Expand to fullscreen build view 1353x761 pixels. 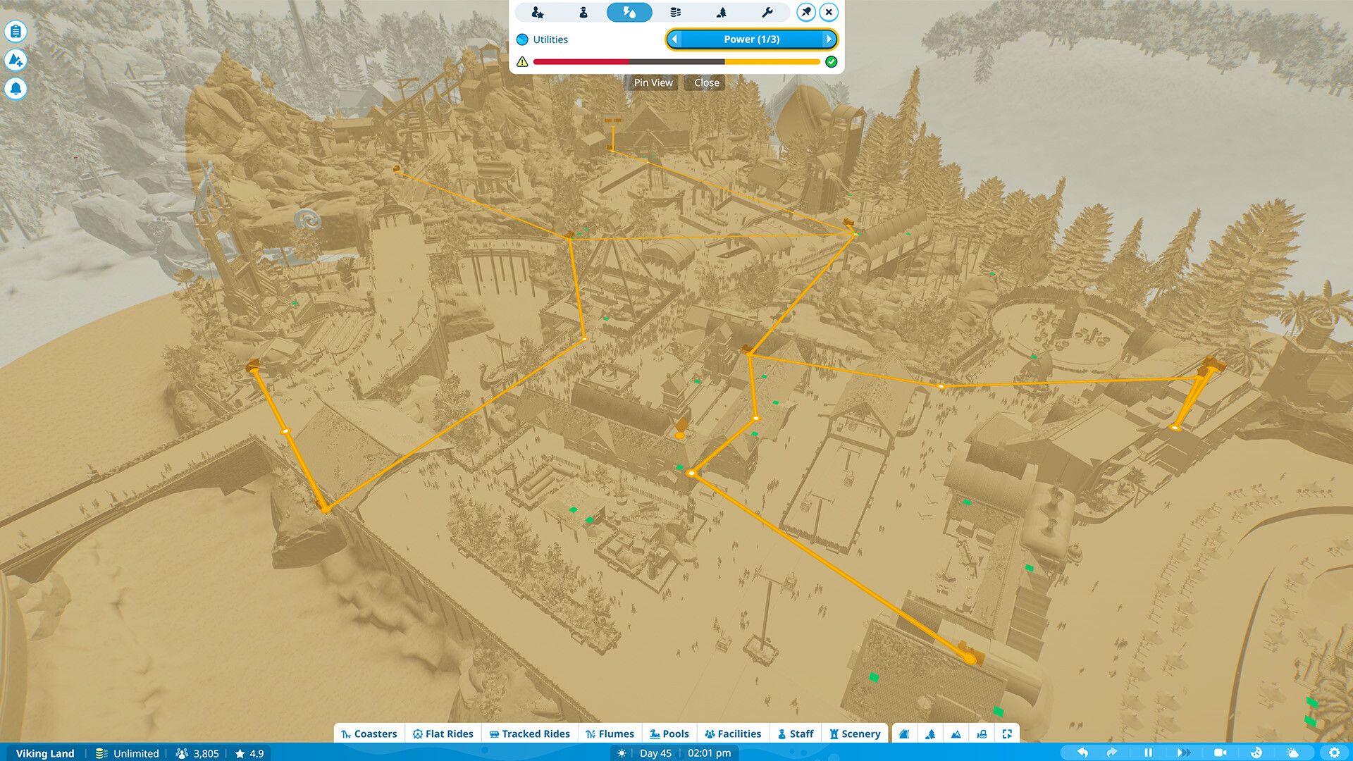point(1008,734)
